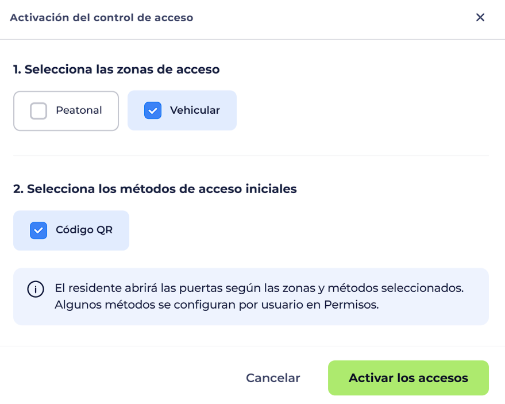Click the Código QR label text
Image resolution: width=505 pixels, height=404 pixels.
(x=84, y=230)
